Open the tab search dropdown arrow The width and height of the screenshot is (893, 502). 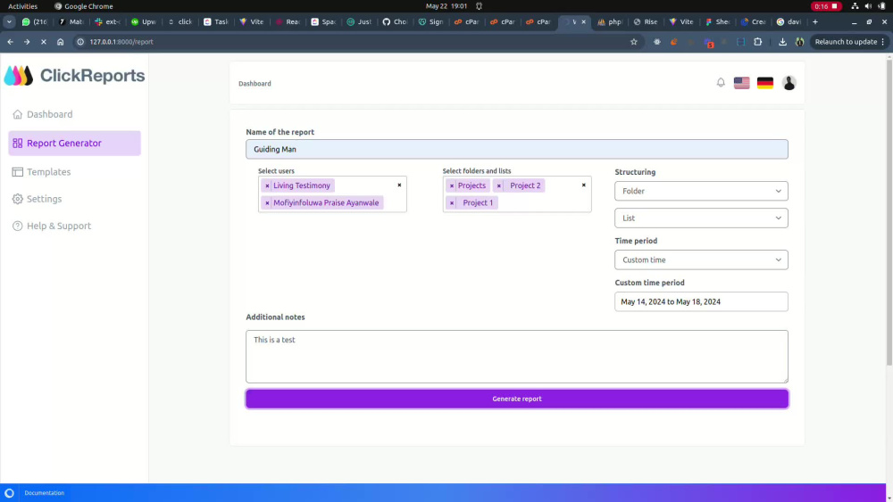9,21
